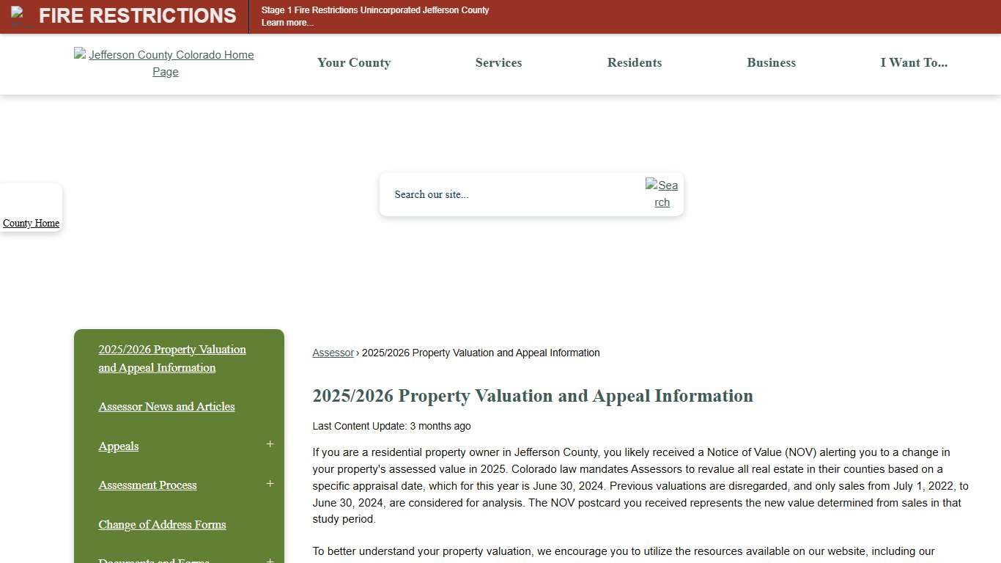Expand the Assessment Process section
Screen dimensions: 1001x563
click(x=270, y=483)
